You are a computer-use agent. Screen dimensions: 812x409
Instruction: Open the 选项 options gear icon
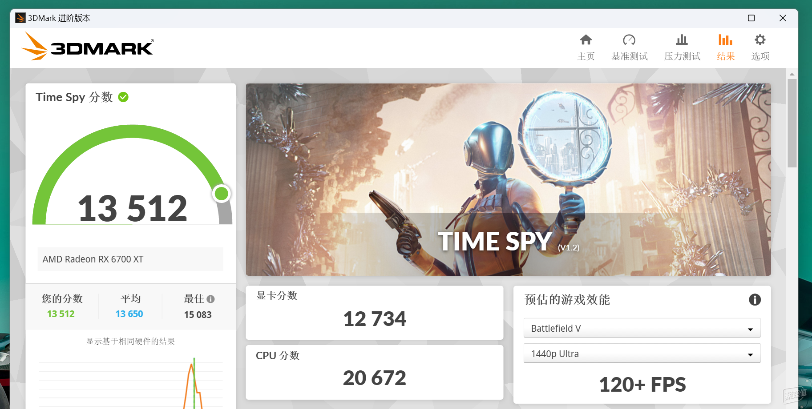pyautogui.click(x=760, y=40)
